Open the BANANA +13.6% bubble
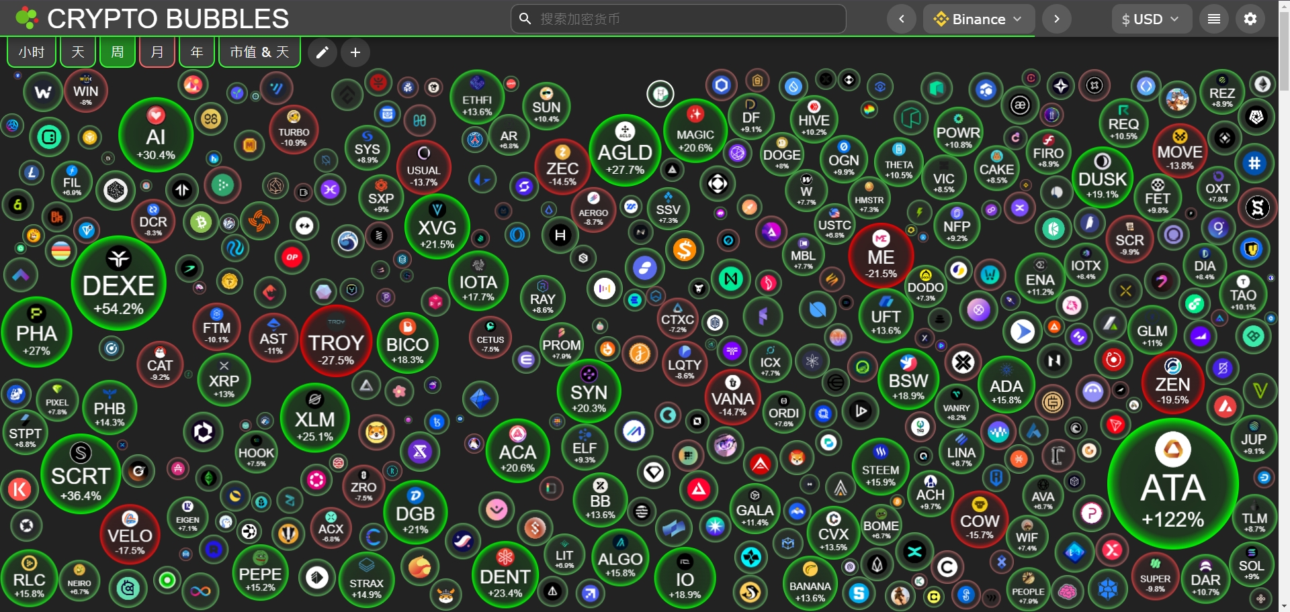This screenshot has height=612, width=1290. point(810,584)
